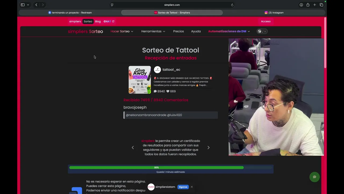
Task: Click the Sorteo de Tattool heading
Action: pyautogui.click(x=171, y=50)
